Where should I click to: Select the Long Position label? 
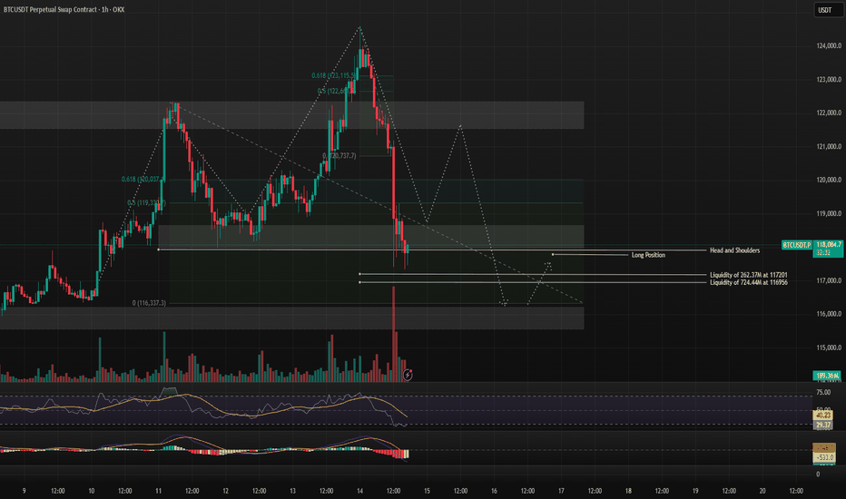(x=648, y=255)
